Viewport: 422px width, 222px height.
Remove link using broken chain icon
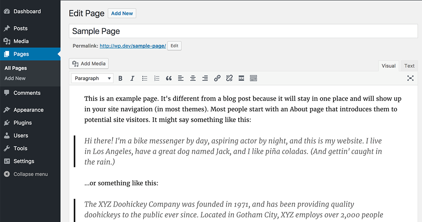229,78
